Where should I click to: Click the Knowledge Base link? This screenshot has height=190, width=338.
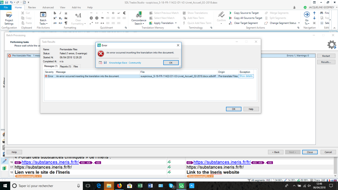click(x=118, y=62)
